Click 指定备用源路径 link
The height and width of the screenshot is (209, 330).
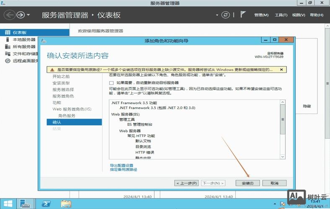123,170
